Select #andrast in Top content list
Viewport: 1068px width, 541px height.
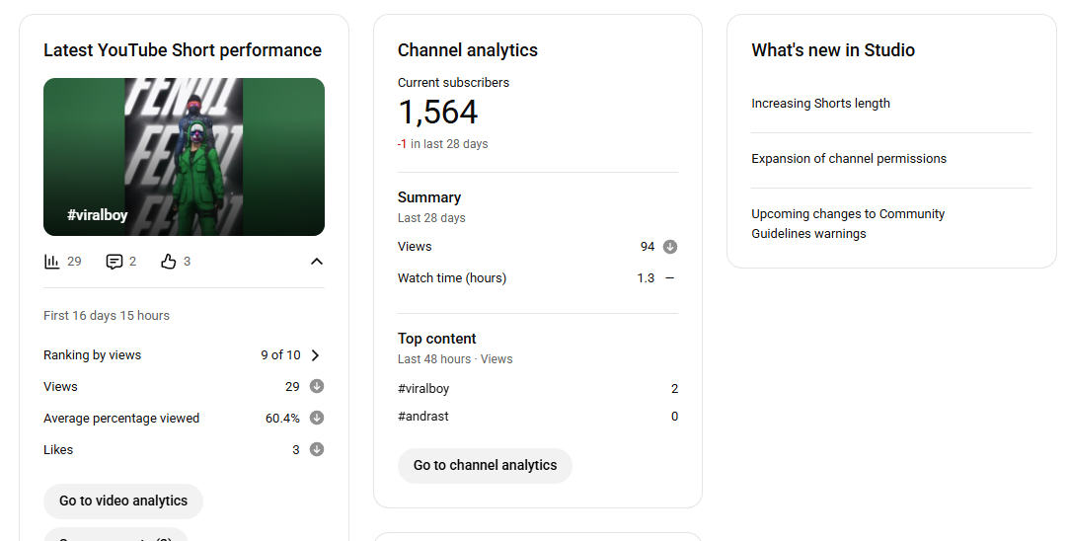pos(423,417)
